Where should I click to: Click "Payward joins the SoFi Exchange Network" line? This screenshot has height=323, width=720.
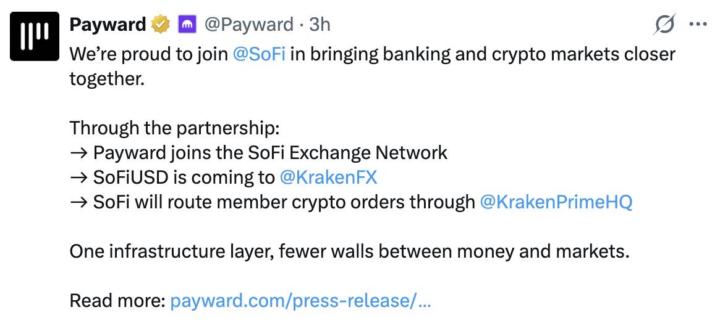258,153
